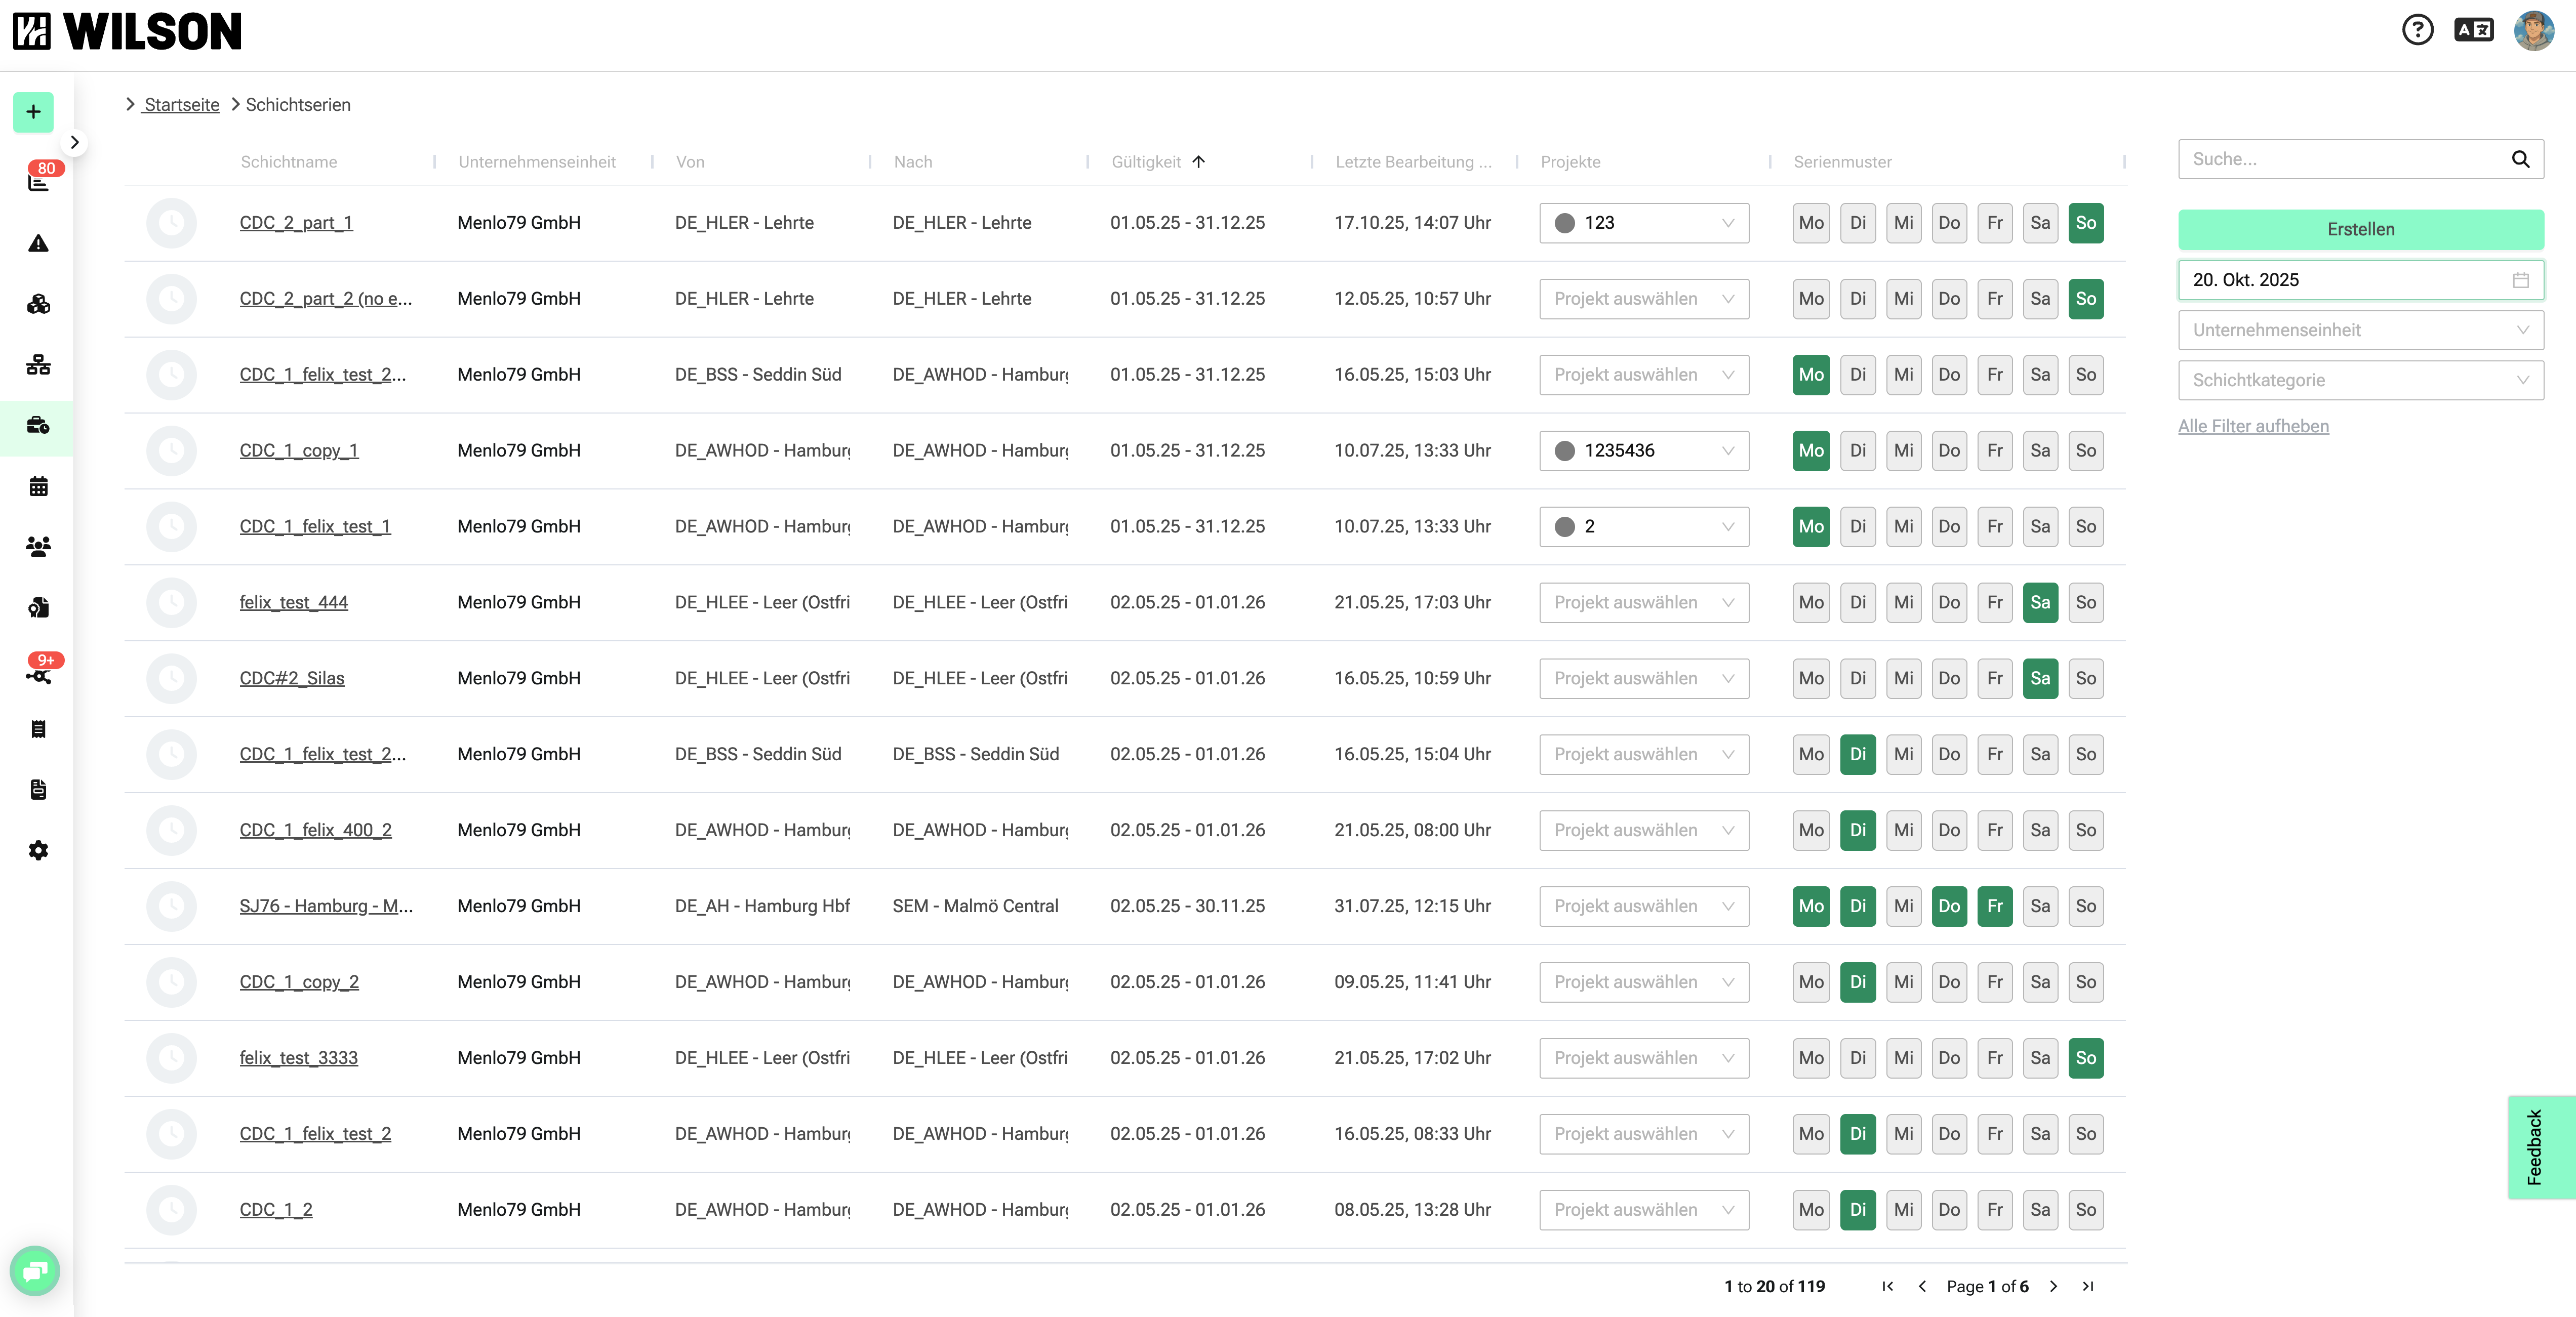The height and width of the screenshot is (1317, 2576).
Task: Toggle Sa day for felix_test_444
Action: [2040, 602]
